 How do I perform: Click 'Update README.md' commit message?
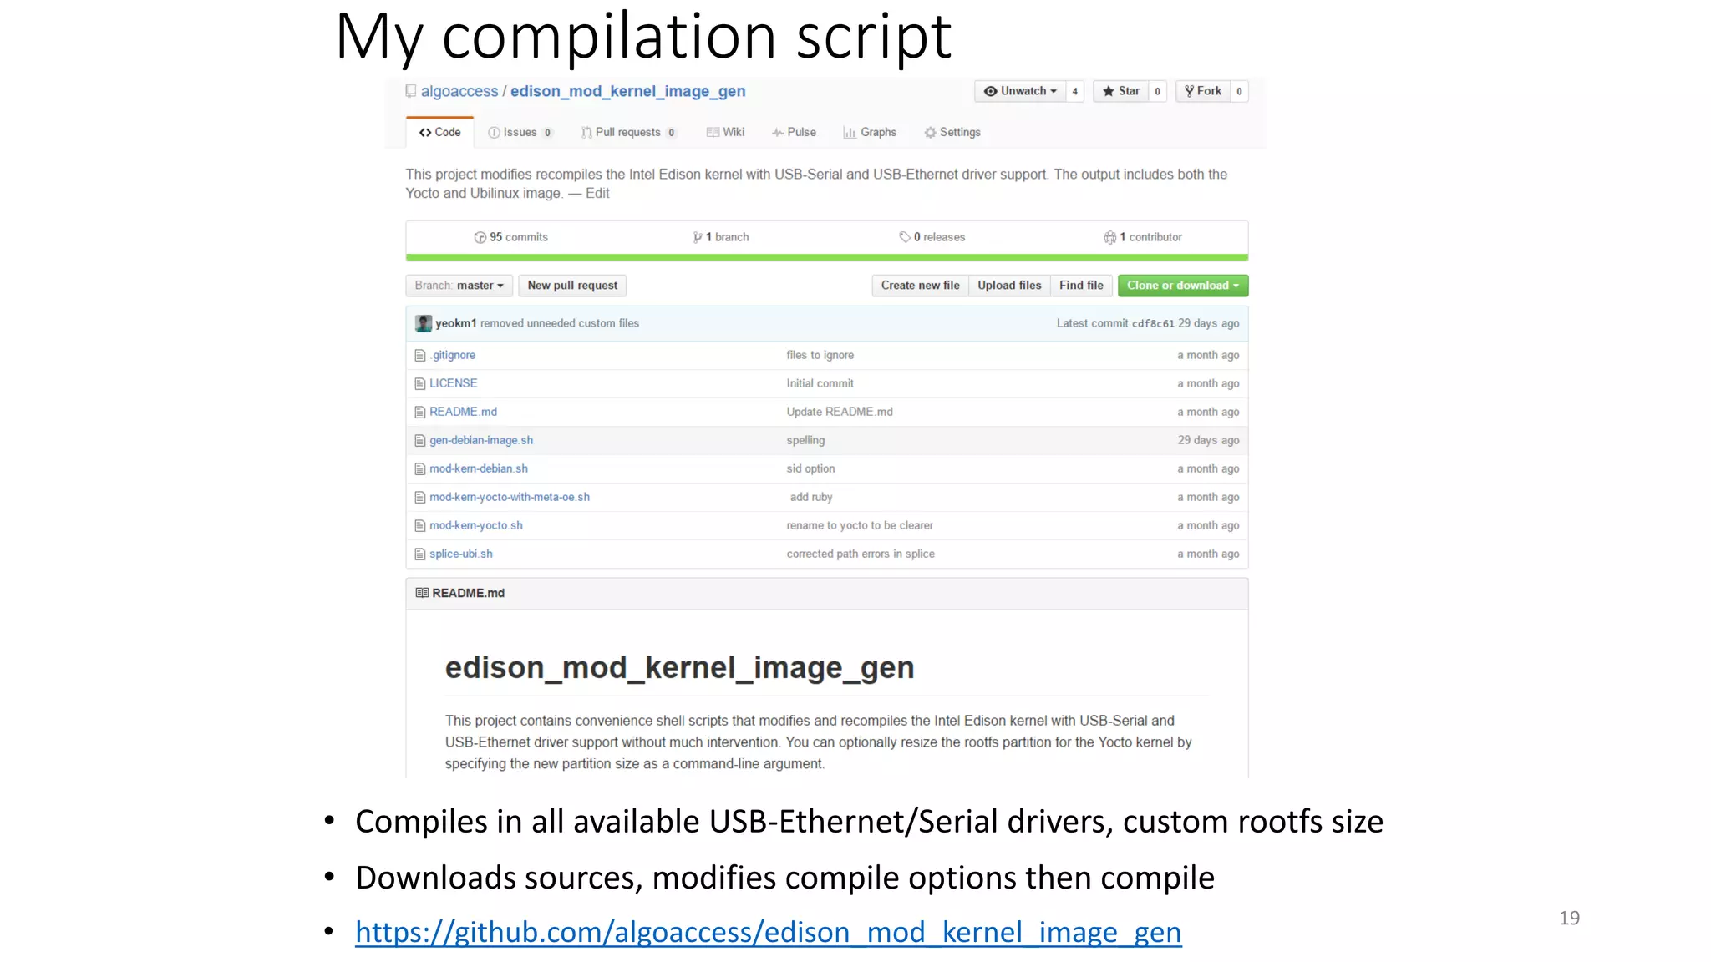pyautogui.click(x=840, y=413)
